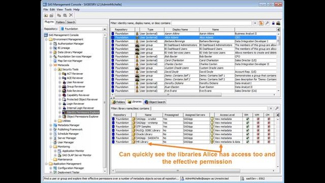
Task: Open the File menu
Action: [x=46, y=10]
